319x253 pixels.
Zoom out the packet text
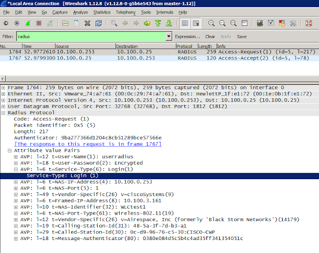coord(222,23)
